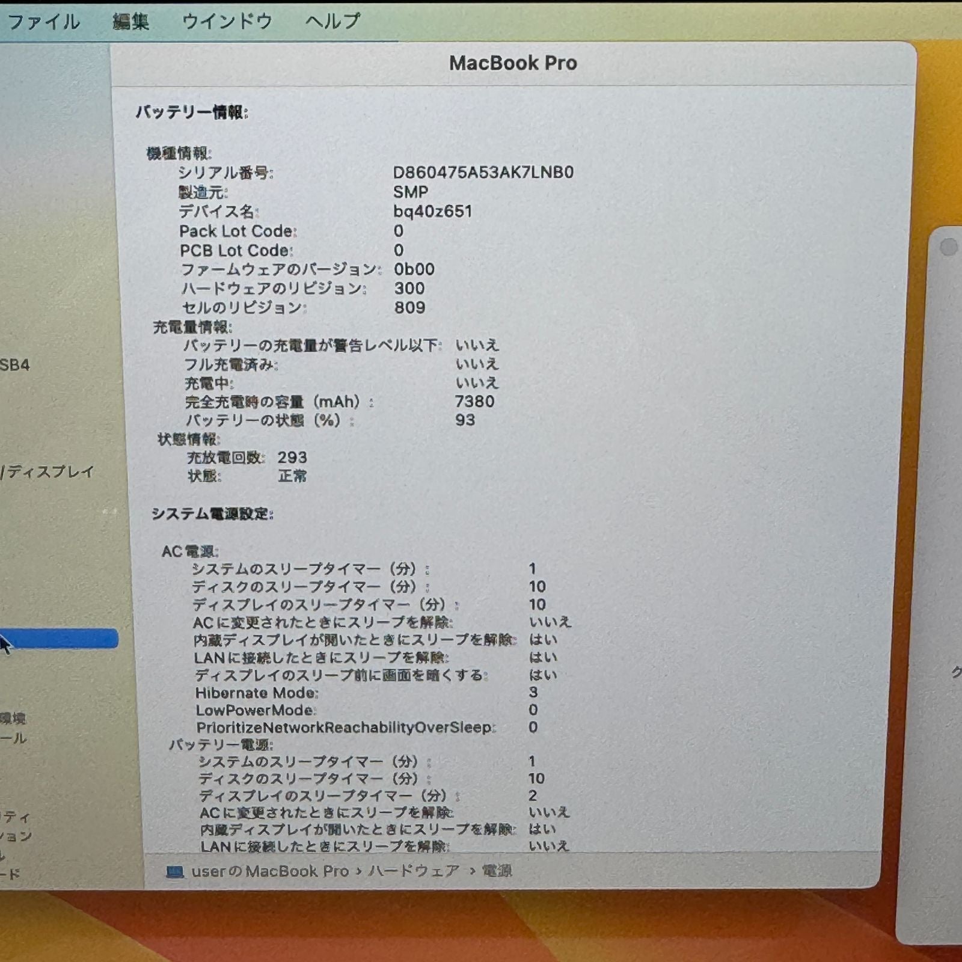
Task: Select the sidebar item ending 'SB4'
Action: 14,365
